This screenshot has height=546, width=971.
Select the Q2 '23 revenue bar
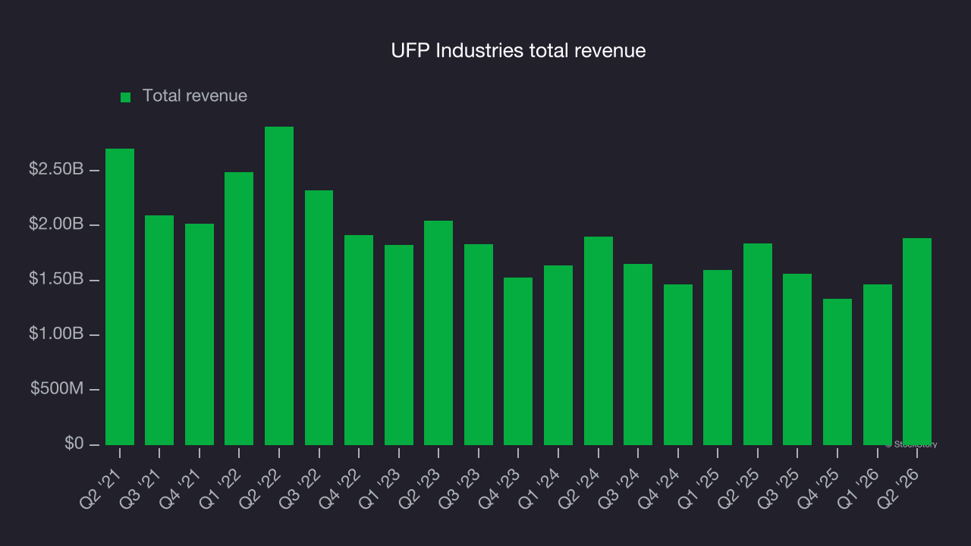pyautogui.click(x=438, y=333)
